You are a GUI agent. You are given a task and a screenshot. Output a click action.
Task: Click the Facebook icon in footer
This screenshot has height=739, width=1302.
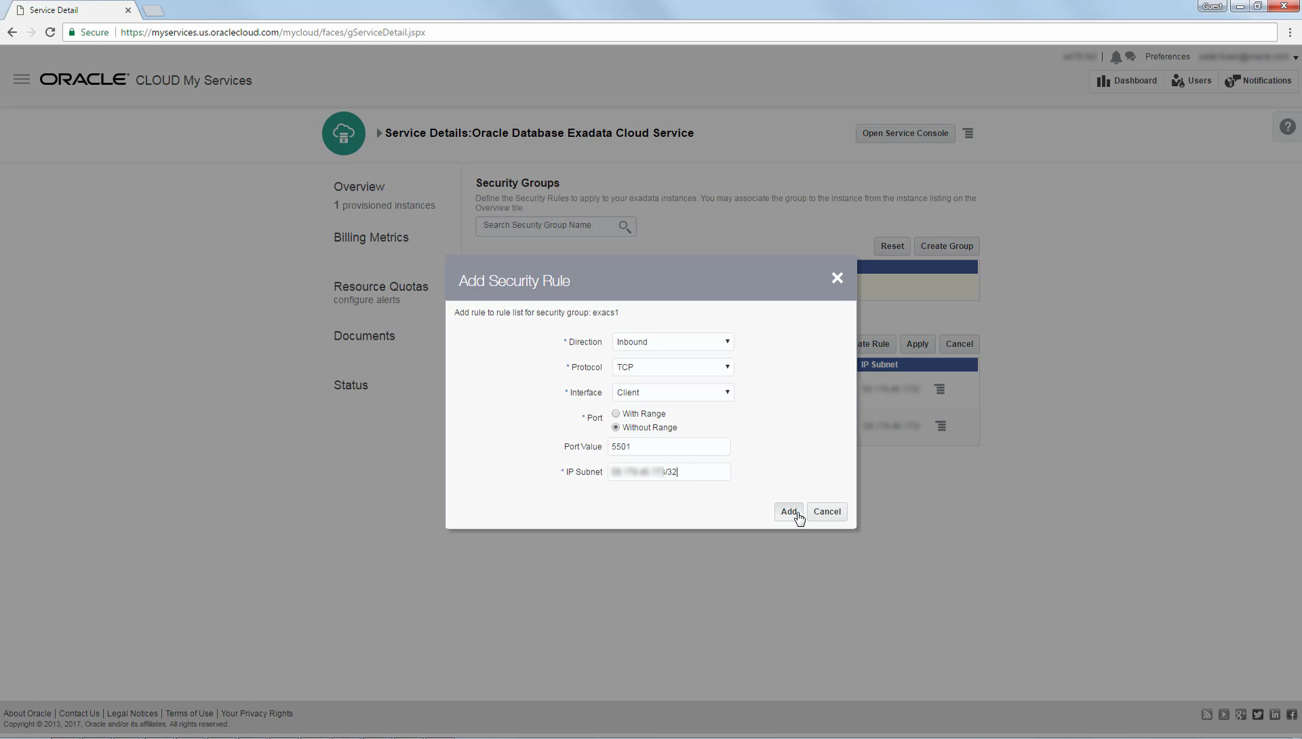point(1292,715)
